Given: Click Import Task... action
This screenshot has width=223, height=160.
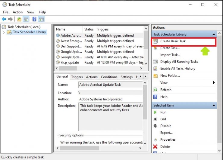Looking at the screenshot, I should pyautogui.click(x=170, y=55).
